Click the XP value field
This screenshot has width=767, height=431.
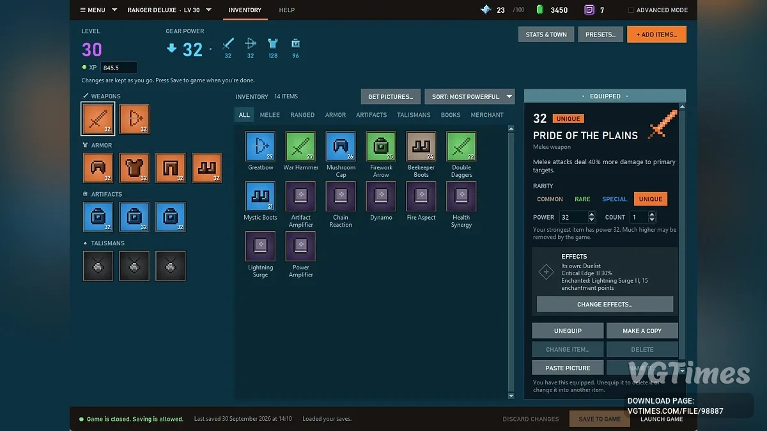coord(118,68)
